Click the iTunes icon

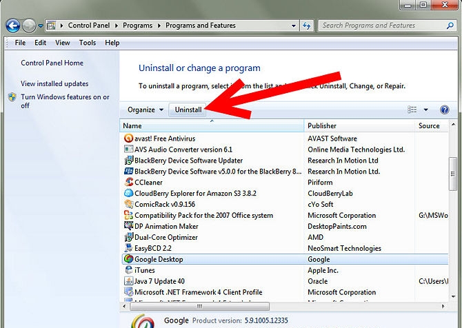(x=128, y=270)
